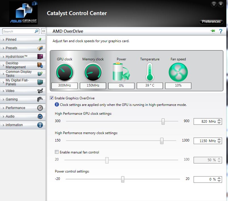Decrease memory clock with down arrow

(x=219, y=142)
